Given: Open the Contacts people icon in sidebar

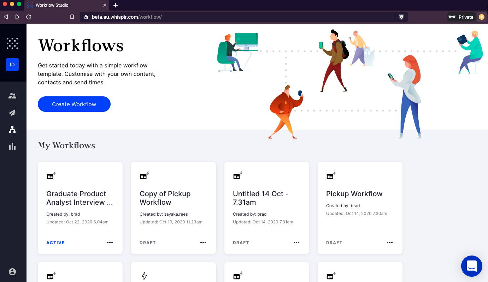Looking at the screenshot, I should 12,96.
